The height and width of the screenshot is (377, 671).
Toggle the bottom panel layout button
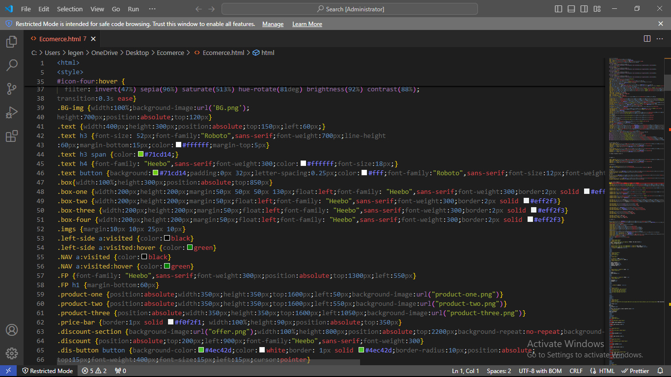click(571, 9)
